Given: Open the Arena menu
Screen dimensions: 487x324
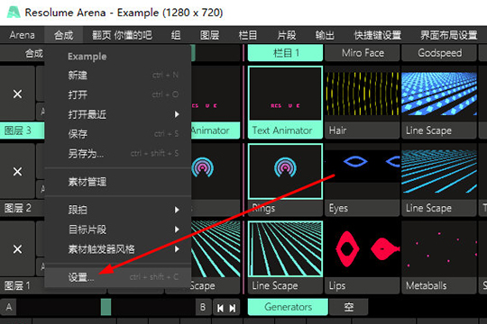Looking at the screenshot, I should (x=22, y=35).
